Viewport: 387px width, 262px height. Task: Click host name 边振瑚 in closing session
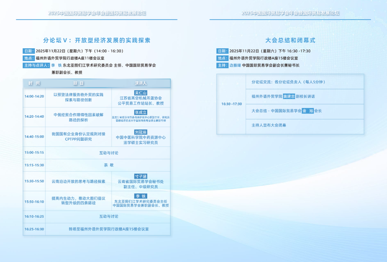(x=235, y=65)
